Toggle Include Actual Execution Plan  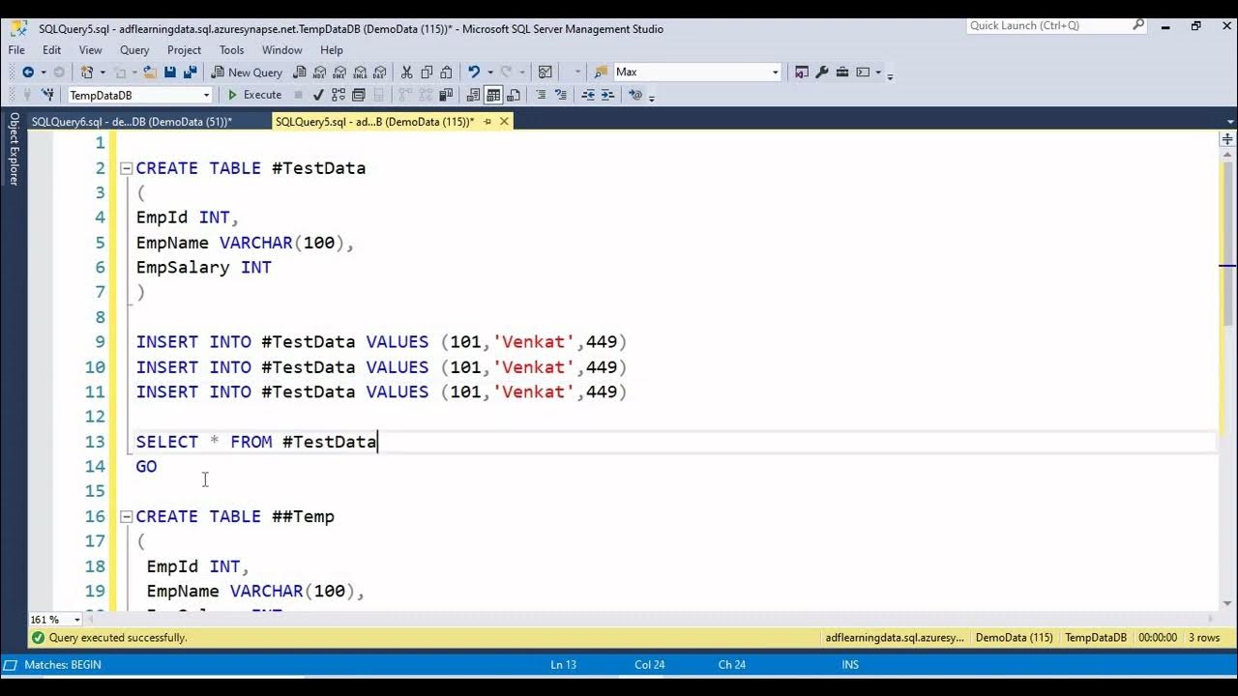coord(406,95)
